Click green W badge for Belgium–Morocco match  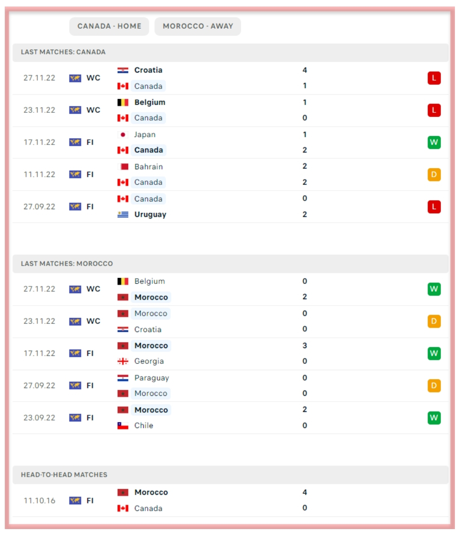click(x=434, y=289)
